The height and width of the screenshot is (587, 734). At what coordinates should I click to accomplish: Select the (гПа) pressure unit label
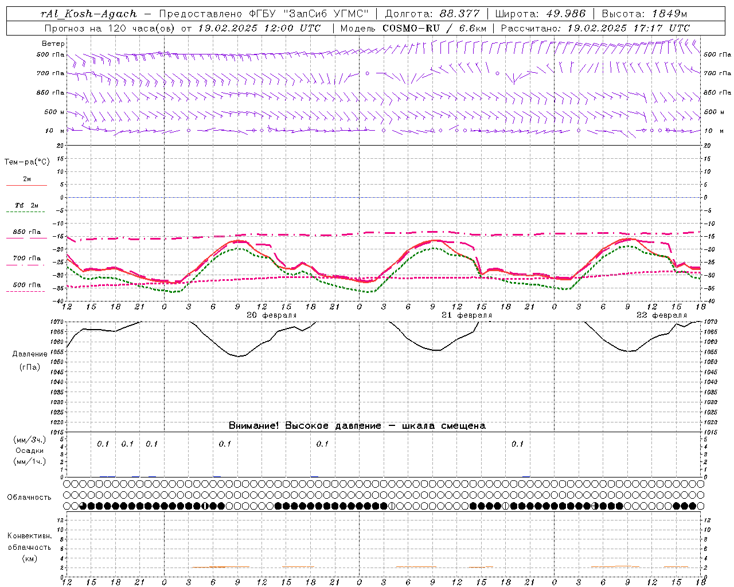[x=30, y=367]
